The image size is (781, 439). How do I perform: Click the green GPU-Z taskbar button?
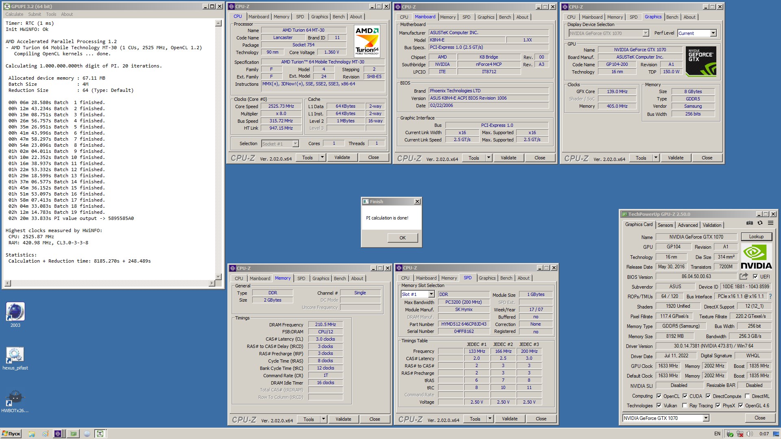(x=73, y=434)
